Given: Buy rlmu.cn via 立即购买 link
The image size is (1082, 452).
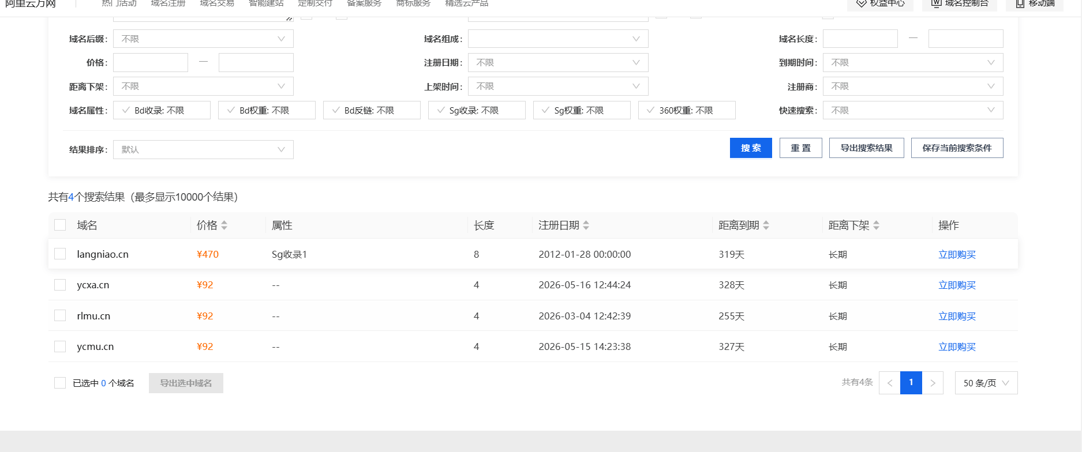Looking at the screenshot, I should 957,316.
